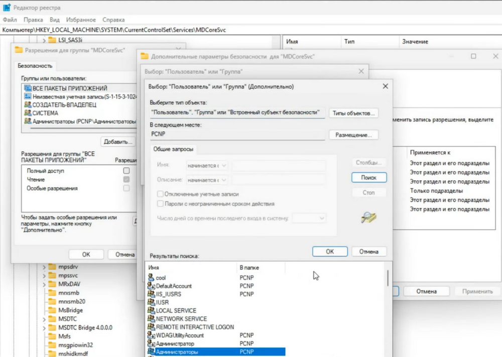Check the Полный доступ permission box
This screenshot has height=357, width=502.
coord(127,171)
